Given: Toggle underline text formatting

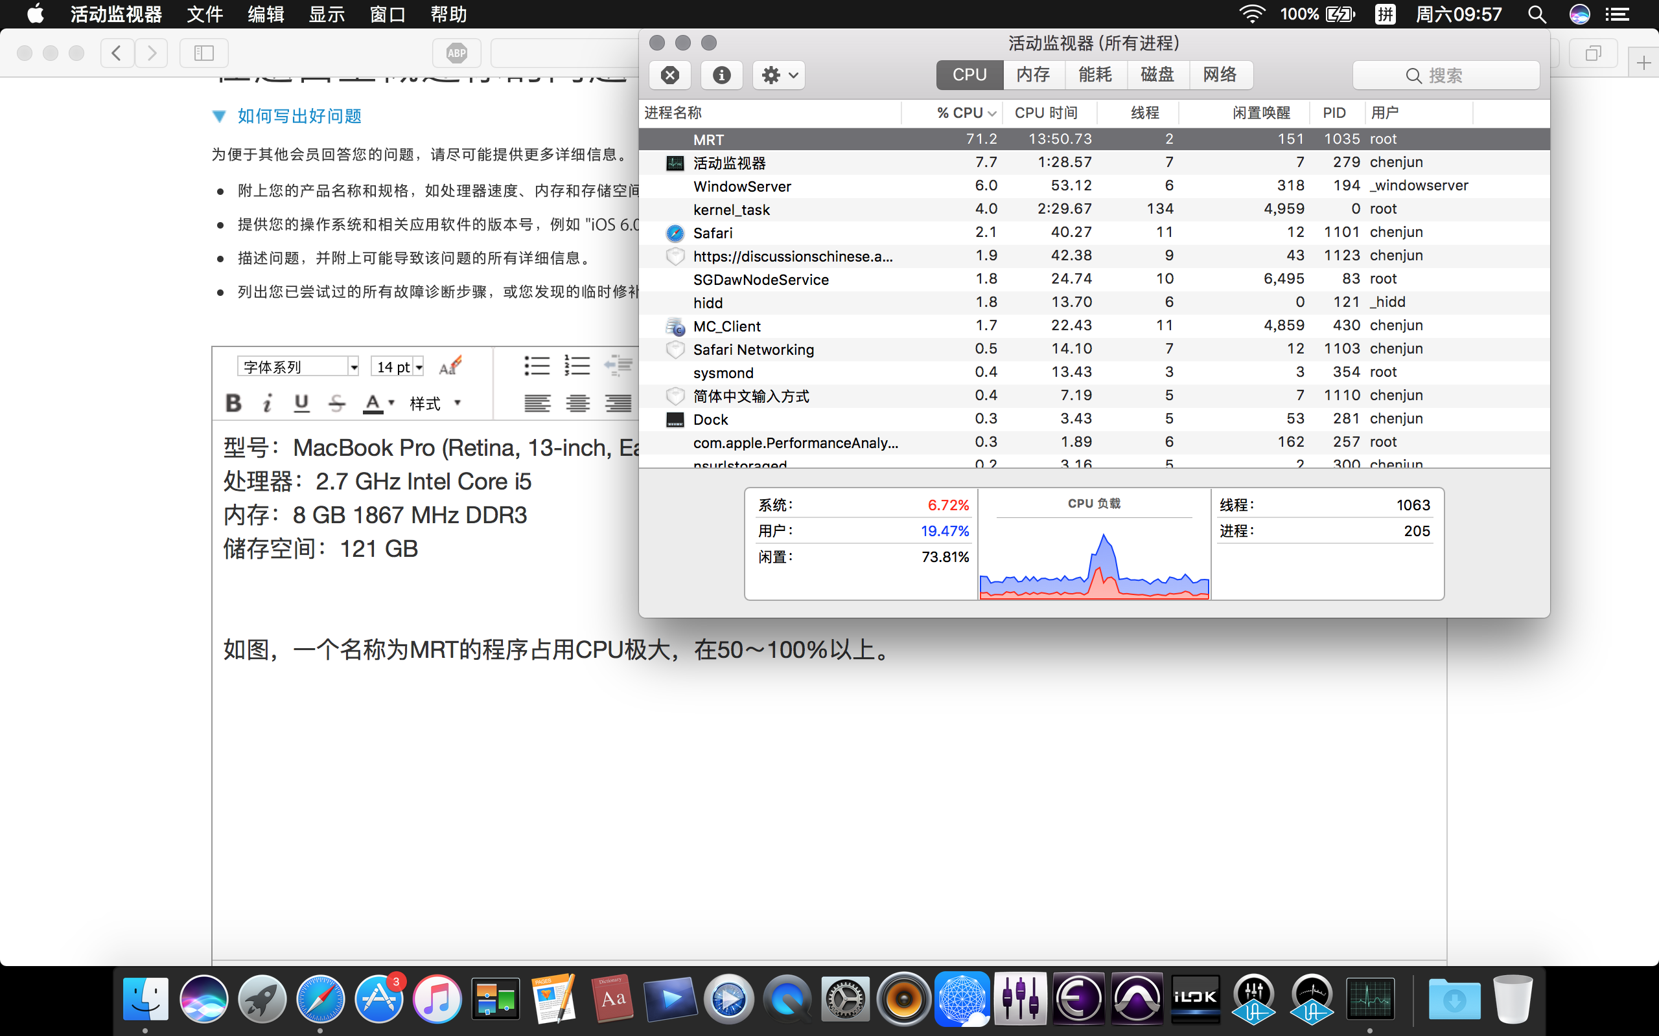Looking at the screenshot, I should [301, 403].
